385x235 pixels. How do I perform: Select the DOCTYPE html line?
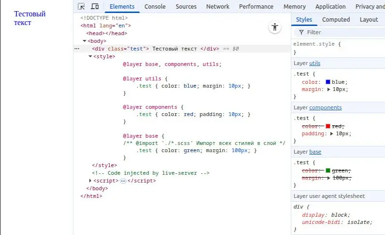click(104, 18)
